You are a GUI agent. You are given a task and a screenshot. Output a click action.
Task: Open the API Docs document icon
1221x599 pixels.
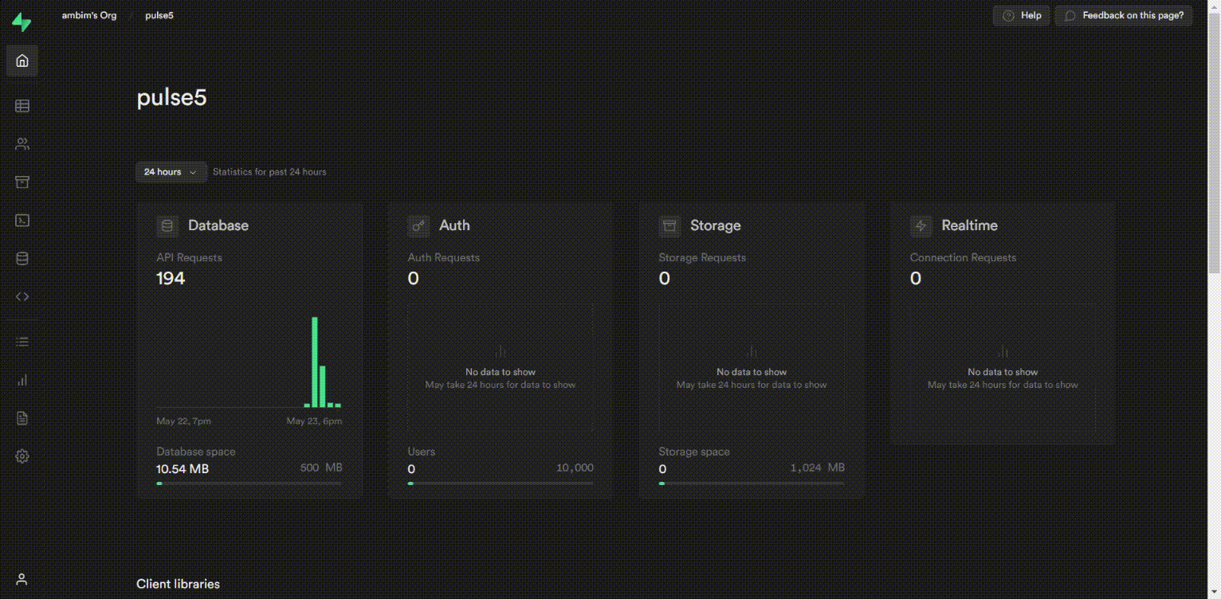(22, 418)
